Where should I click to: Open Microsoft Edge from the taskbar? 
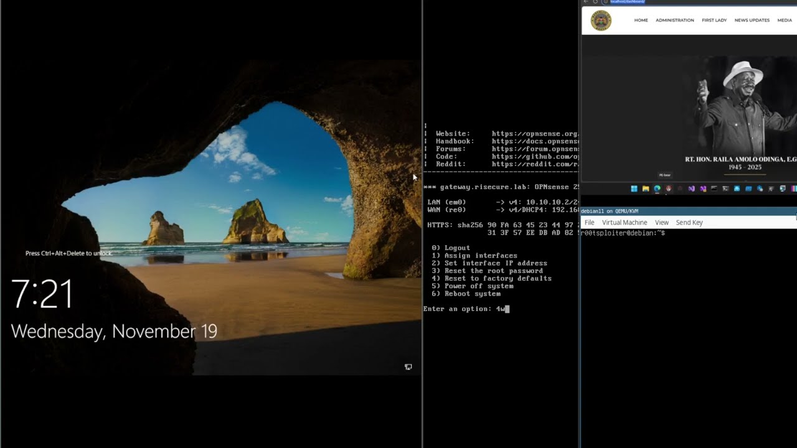click(x=657, y=189)
